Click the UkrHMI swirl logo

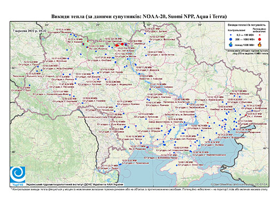tap(18, 175)
